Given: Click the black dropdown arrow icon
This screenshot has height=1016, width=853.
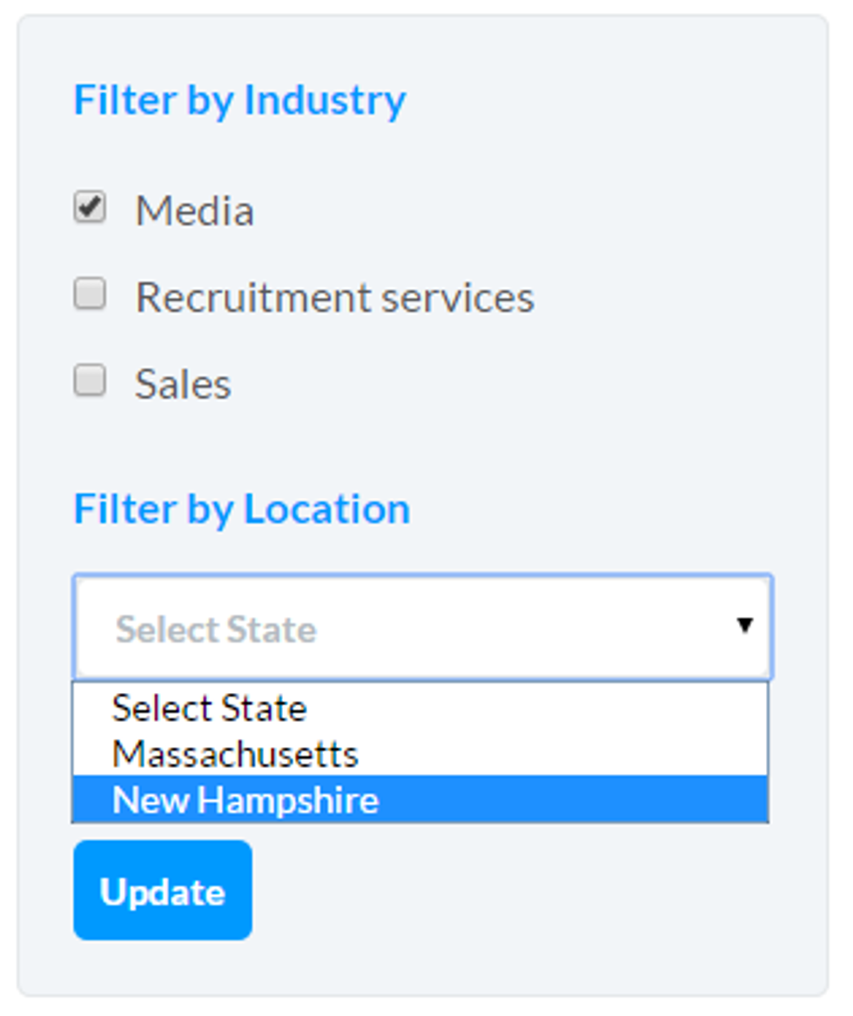Looking at the screenshot, I should tap(745, 625).
